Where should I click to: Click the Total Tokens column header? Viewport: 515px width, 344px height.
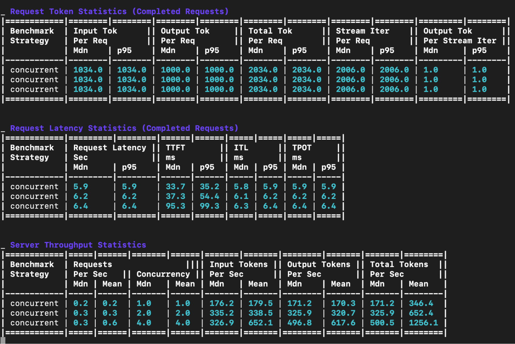pyautogui.click(x=399, y=265)
